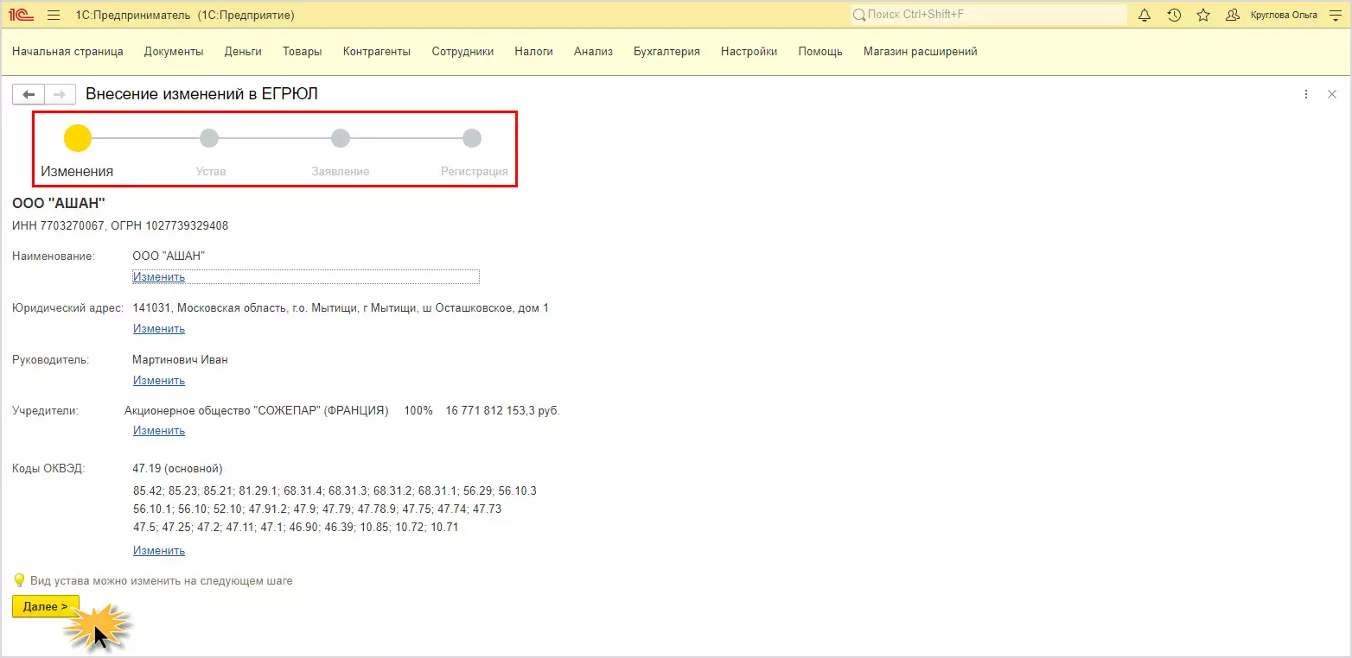Click the code line starting 56.10.1; 56.10
The height and width of the screenshot is (658, 1352).
point(317,509)
